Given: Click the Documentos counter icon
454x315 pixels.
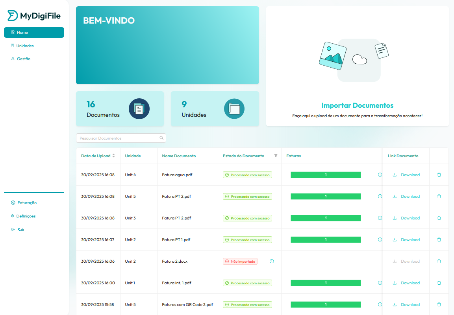Looking at the screenshot, I should pyautogui.click(x=139, y=109).
